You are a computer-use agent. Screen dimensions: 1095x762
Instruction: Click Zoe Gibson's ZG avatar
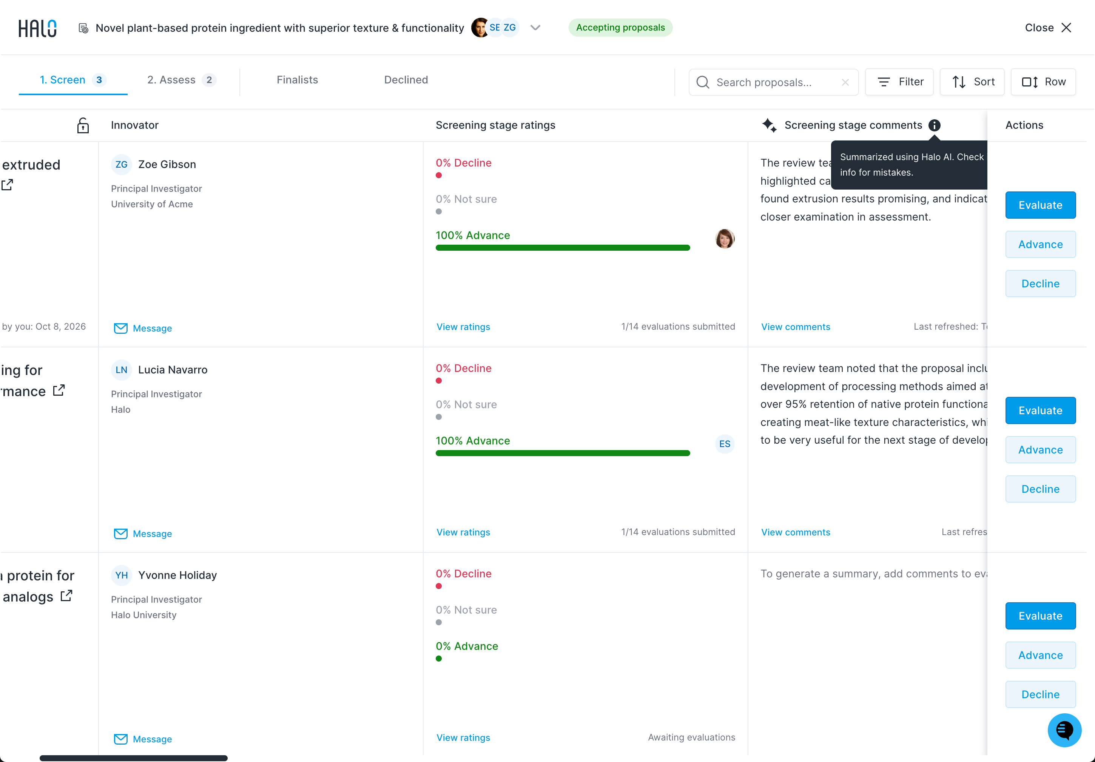(121, 165)
